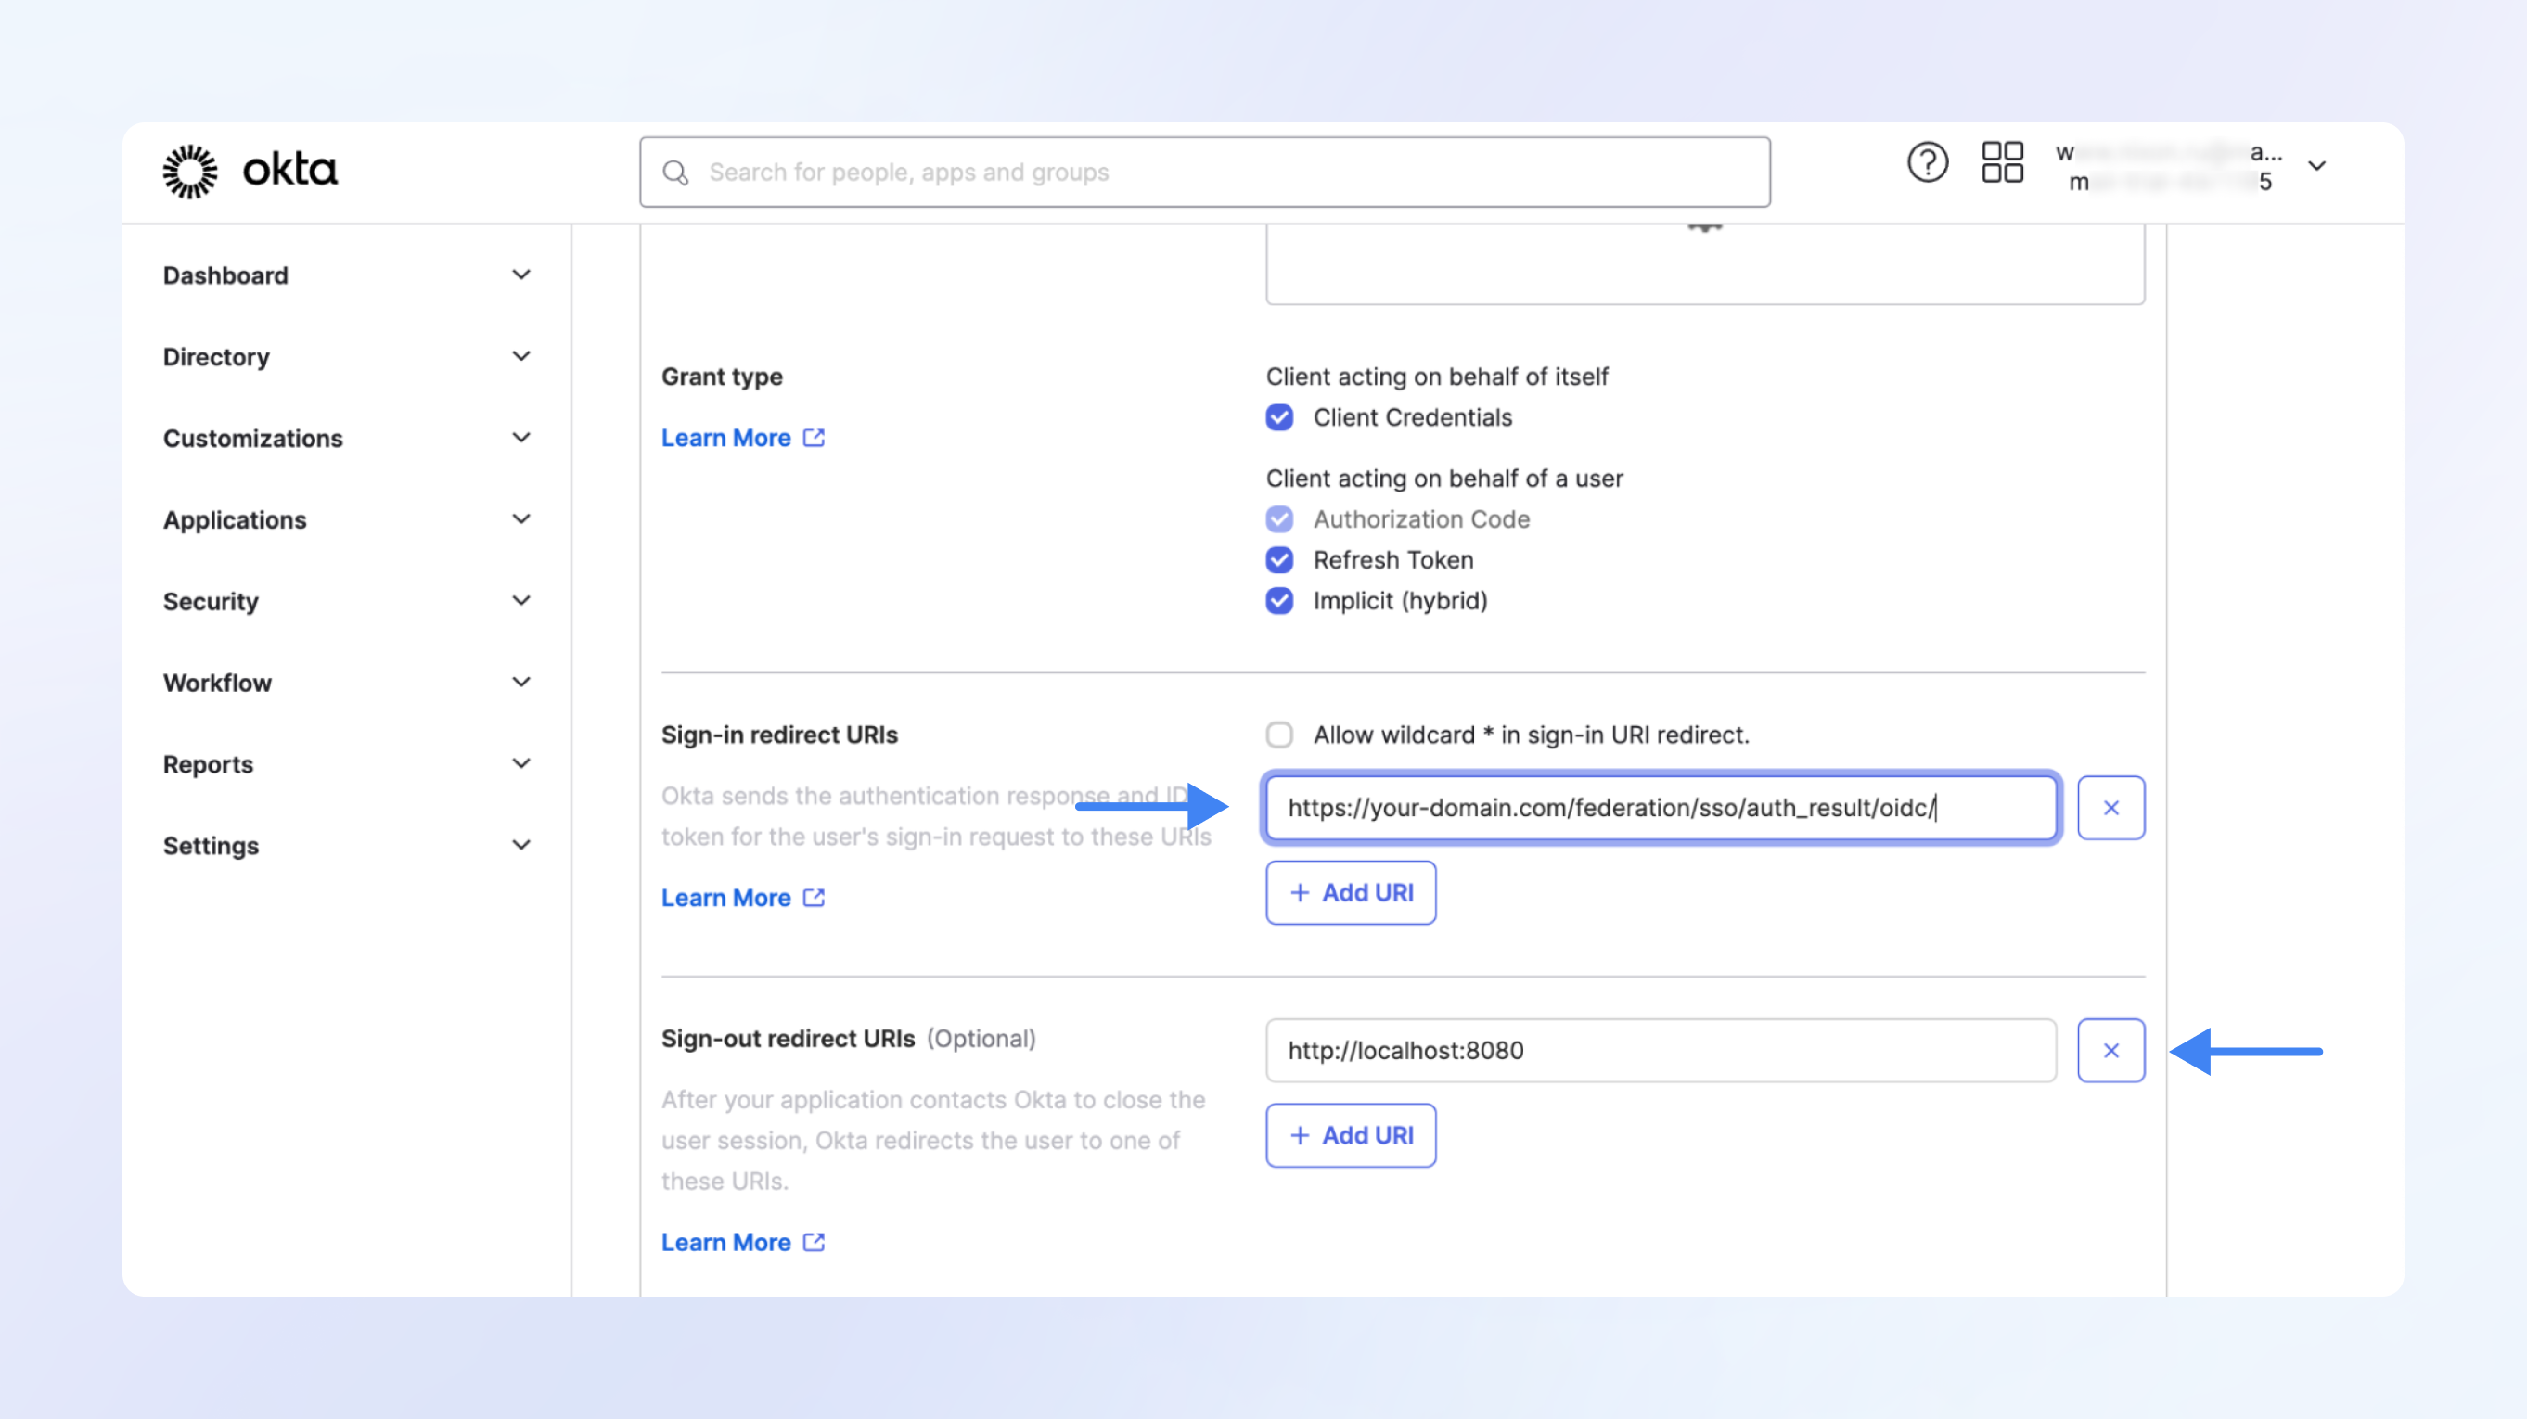Expand the Security chevron in sidebar
Screen dimensions: 2527x1419
[x=521, y=600]
